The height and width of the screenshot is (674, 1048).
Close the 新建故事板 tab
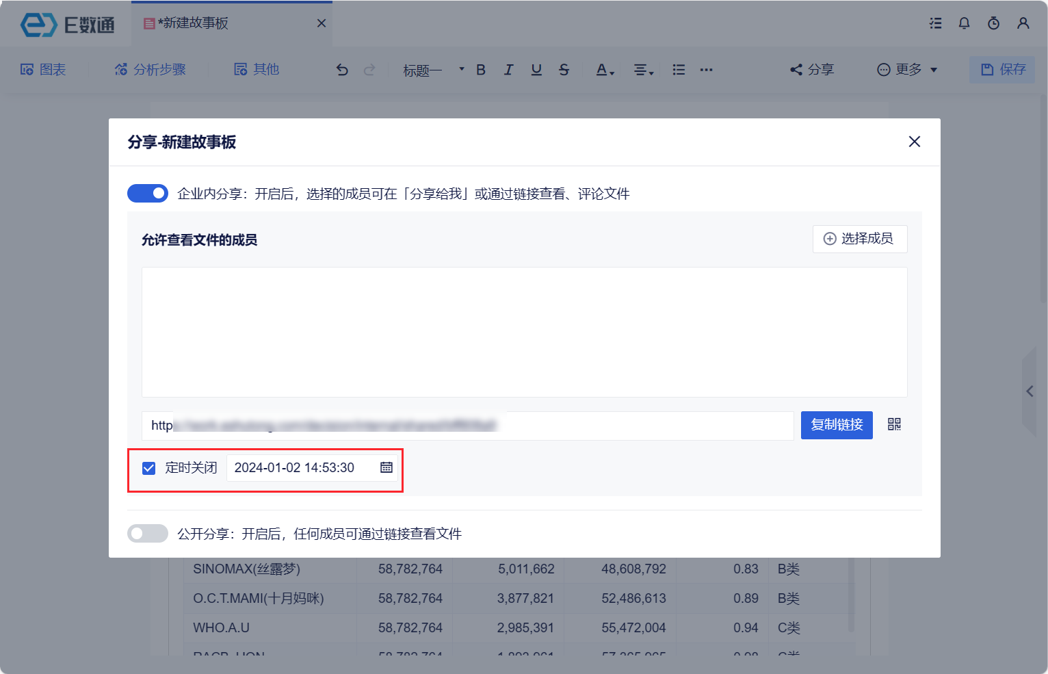[x=322, y=23]
